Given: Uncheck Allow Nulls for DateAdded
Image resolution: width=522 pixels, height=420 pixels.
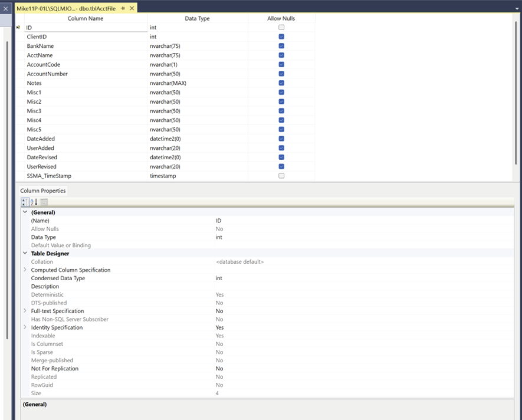Looking at the screenshot, I should click(281, 139).
